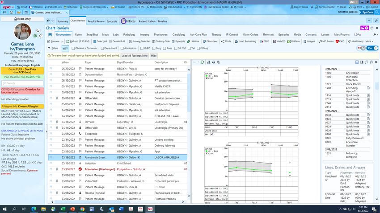Viewport: 380px width, 213px height.
Task: Click Load Remaining
Action: (245, 41)
